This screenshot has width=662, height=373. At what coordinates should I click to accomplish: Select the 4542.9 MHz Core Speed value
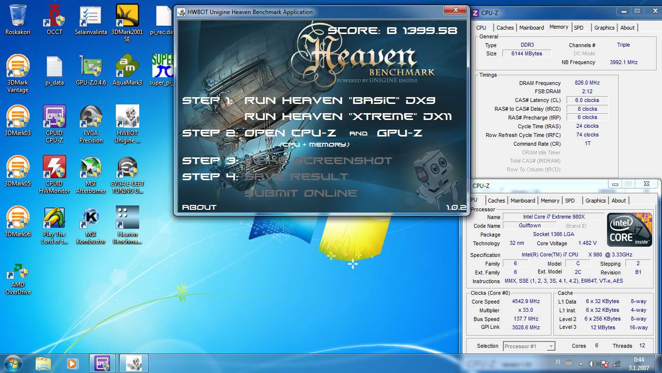[x=526, y=302]
